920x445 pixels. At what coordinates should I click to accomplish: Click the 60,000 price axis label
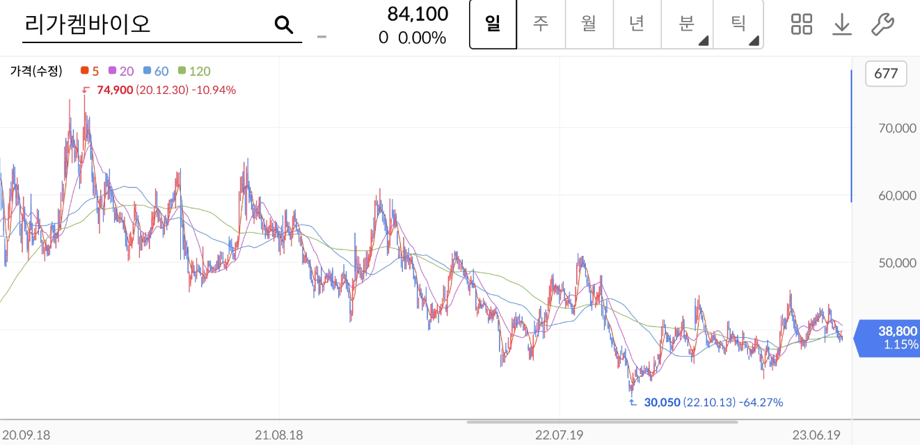point(896,195)
